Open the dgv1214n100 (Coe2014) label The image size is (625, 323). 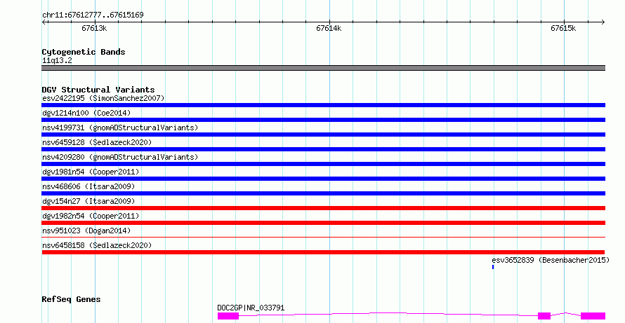pyautogui.click(x=86, y=113)
